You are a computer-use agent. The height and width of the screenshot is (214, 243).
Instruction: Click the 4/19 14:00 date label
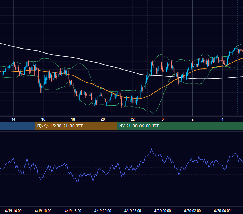(x=13, y=210)
